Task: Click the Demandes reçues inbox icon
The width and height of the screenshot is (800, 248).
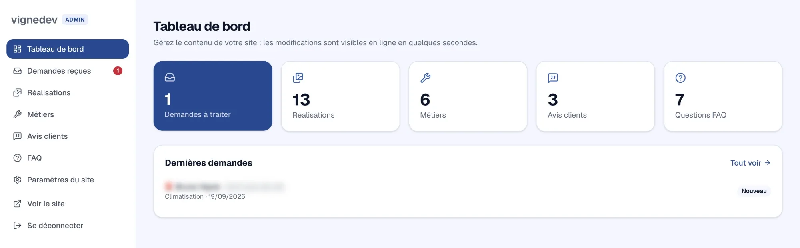Action: [x=17, y=71]
